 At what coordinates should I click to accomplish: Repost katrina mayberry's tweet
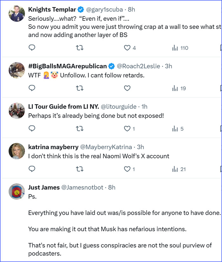(80, 169)
